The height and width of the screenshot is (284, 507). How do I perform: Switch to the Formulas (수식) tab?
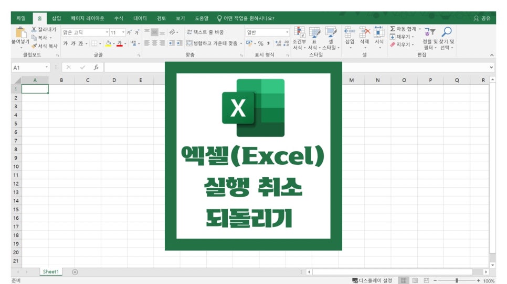119,18
